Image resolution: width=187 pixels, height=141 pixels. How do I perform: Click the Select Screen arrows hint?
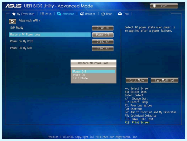pyautogui.click(x=137, y=88)
